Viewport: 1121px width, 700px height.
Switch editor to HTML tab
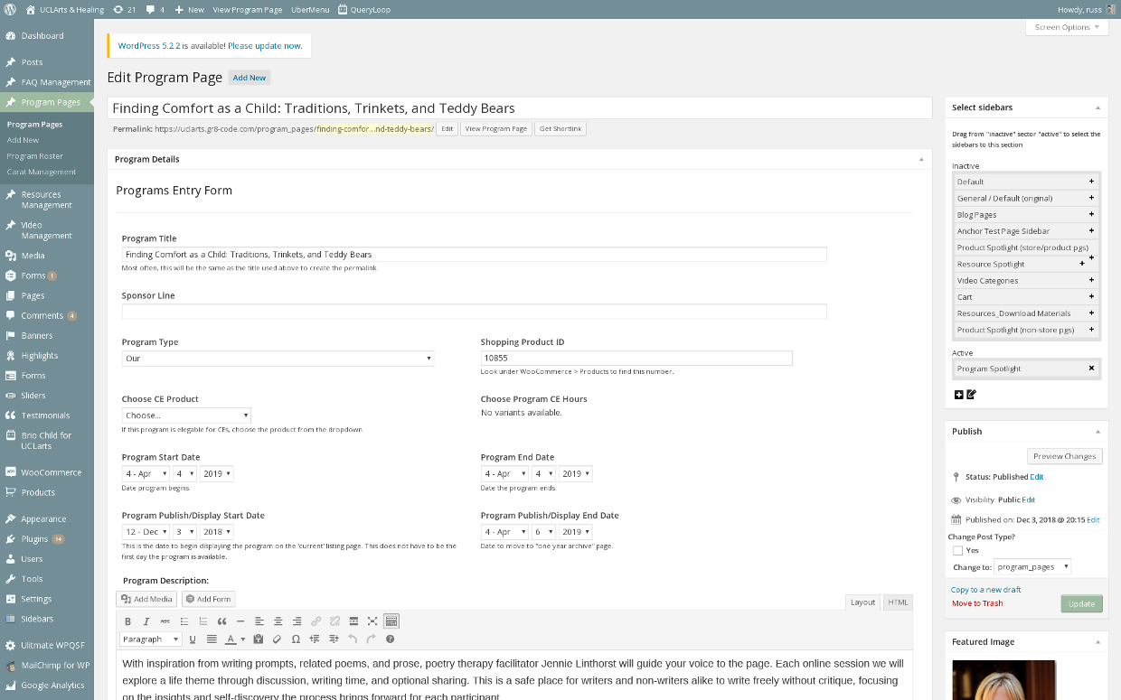point(897,602)
